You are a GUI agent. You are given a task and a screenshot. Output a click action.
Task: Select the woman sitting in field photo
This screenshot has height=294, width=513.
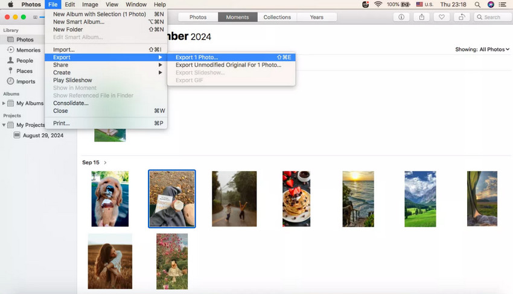(110, 261)
